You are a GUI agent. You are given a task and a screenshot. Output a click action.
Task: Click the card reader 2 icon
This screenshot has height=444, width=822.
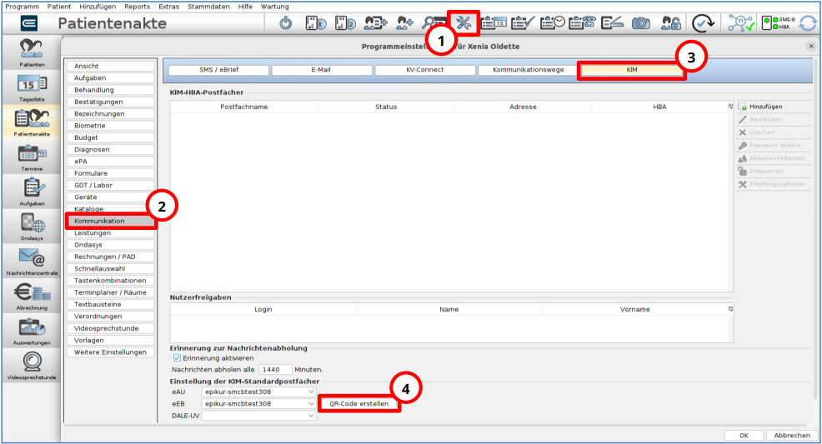tap(345, 23)
